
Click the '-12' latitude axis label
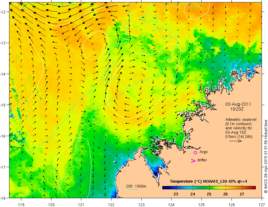[3, 12]
